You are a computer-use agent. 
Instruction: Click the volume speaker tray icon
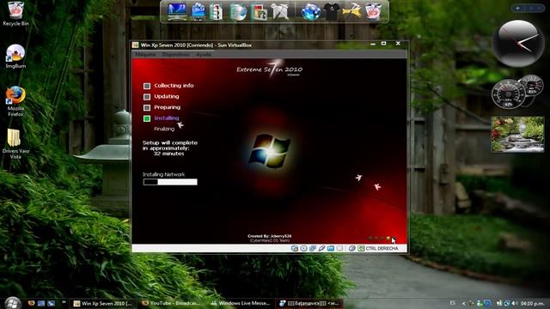(x=515, y=303)
